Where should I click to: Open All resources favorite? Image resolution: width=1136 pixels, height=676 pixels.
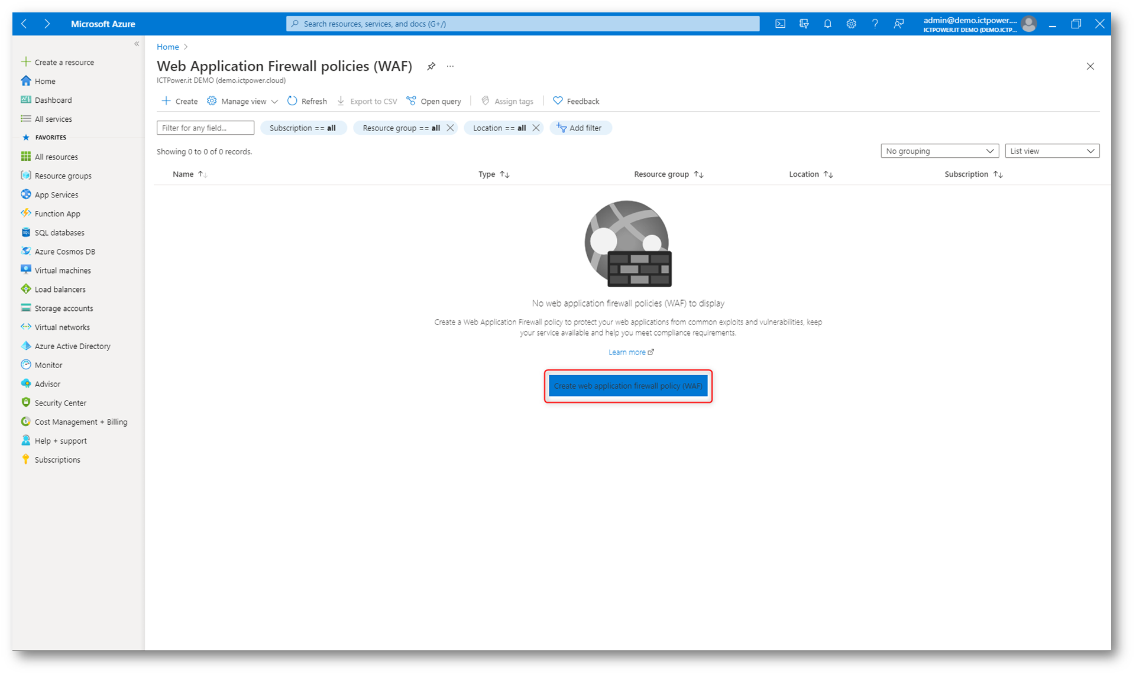pos(49,157)
